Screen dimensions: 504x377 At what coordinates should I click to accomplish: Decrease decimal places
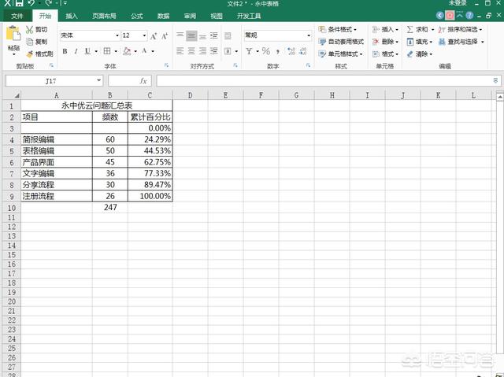tap(302, 51)
